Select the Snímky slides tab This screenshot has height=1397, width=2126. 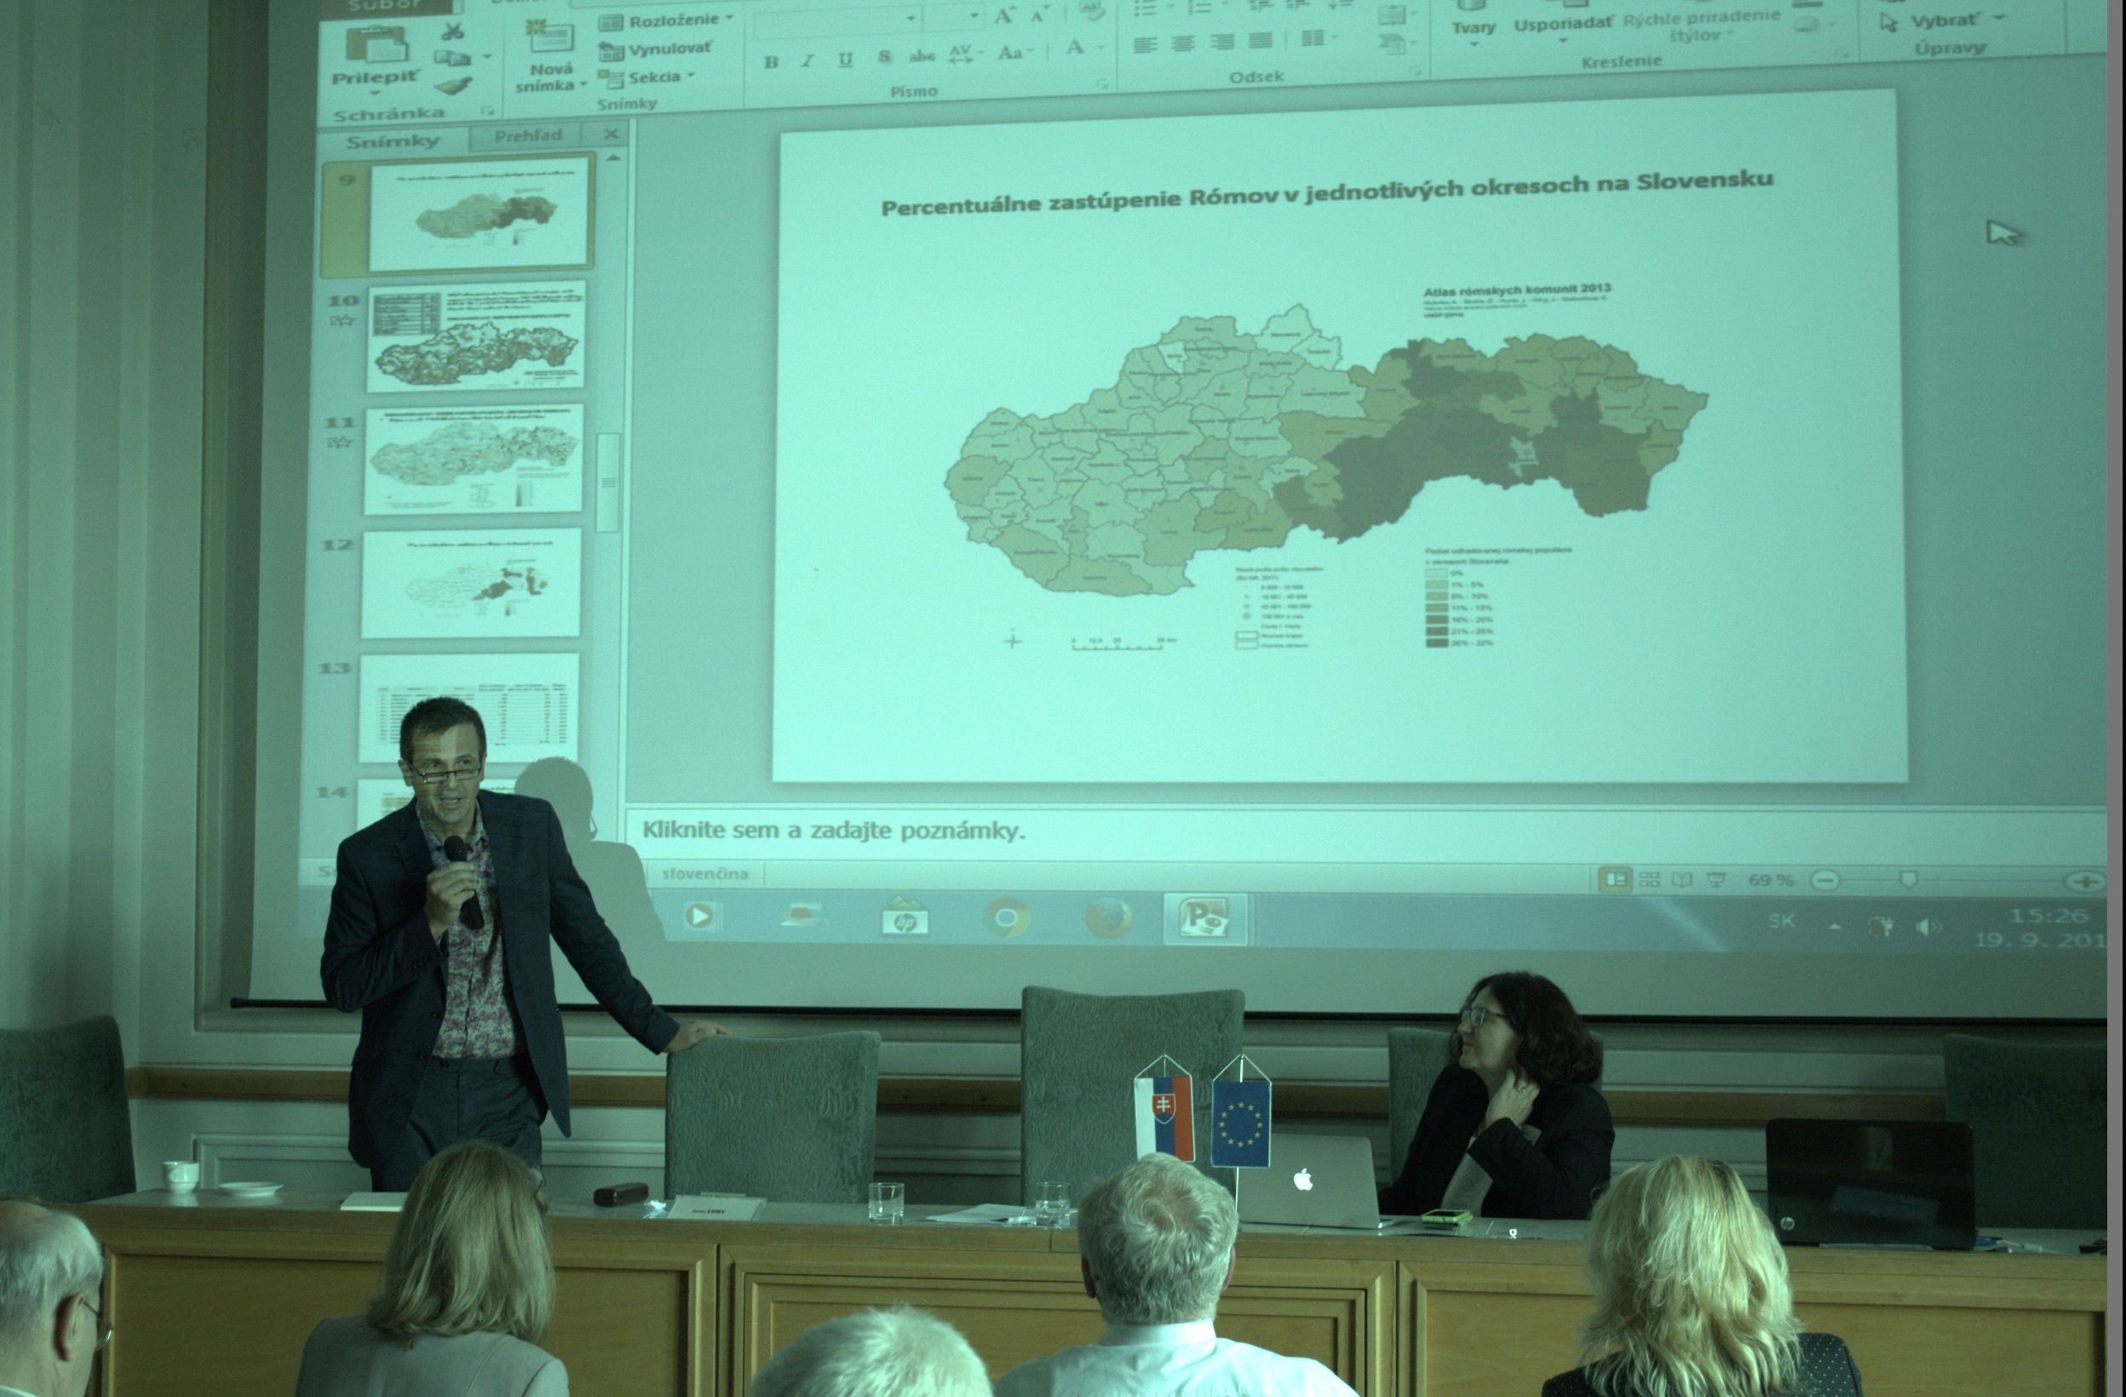coord(393,141)
